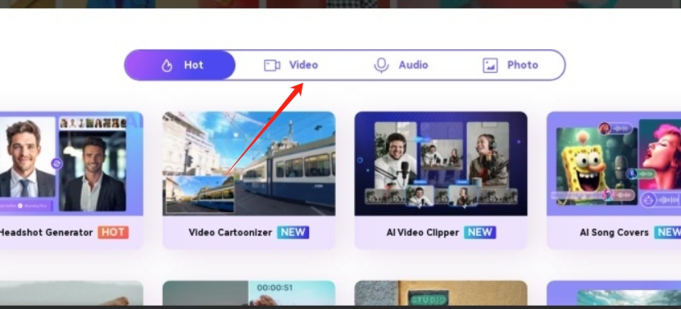Click the NEW badge beside Video Cartoonizer
This screenshot has width=681, height=309.
[x=293, y=233]
